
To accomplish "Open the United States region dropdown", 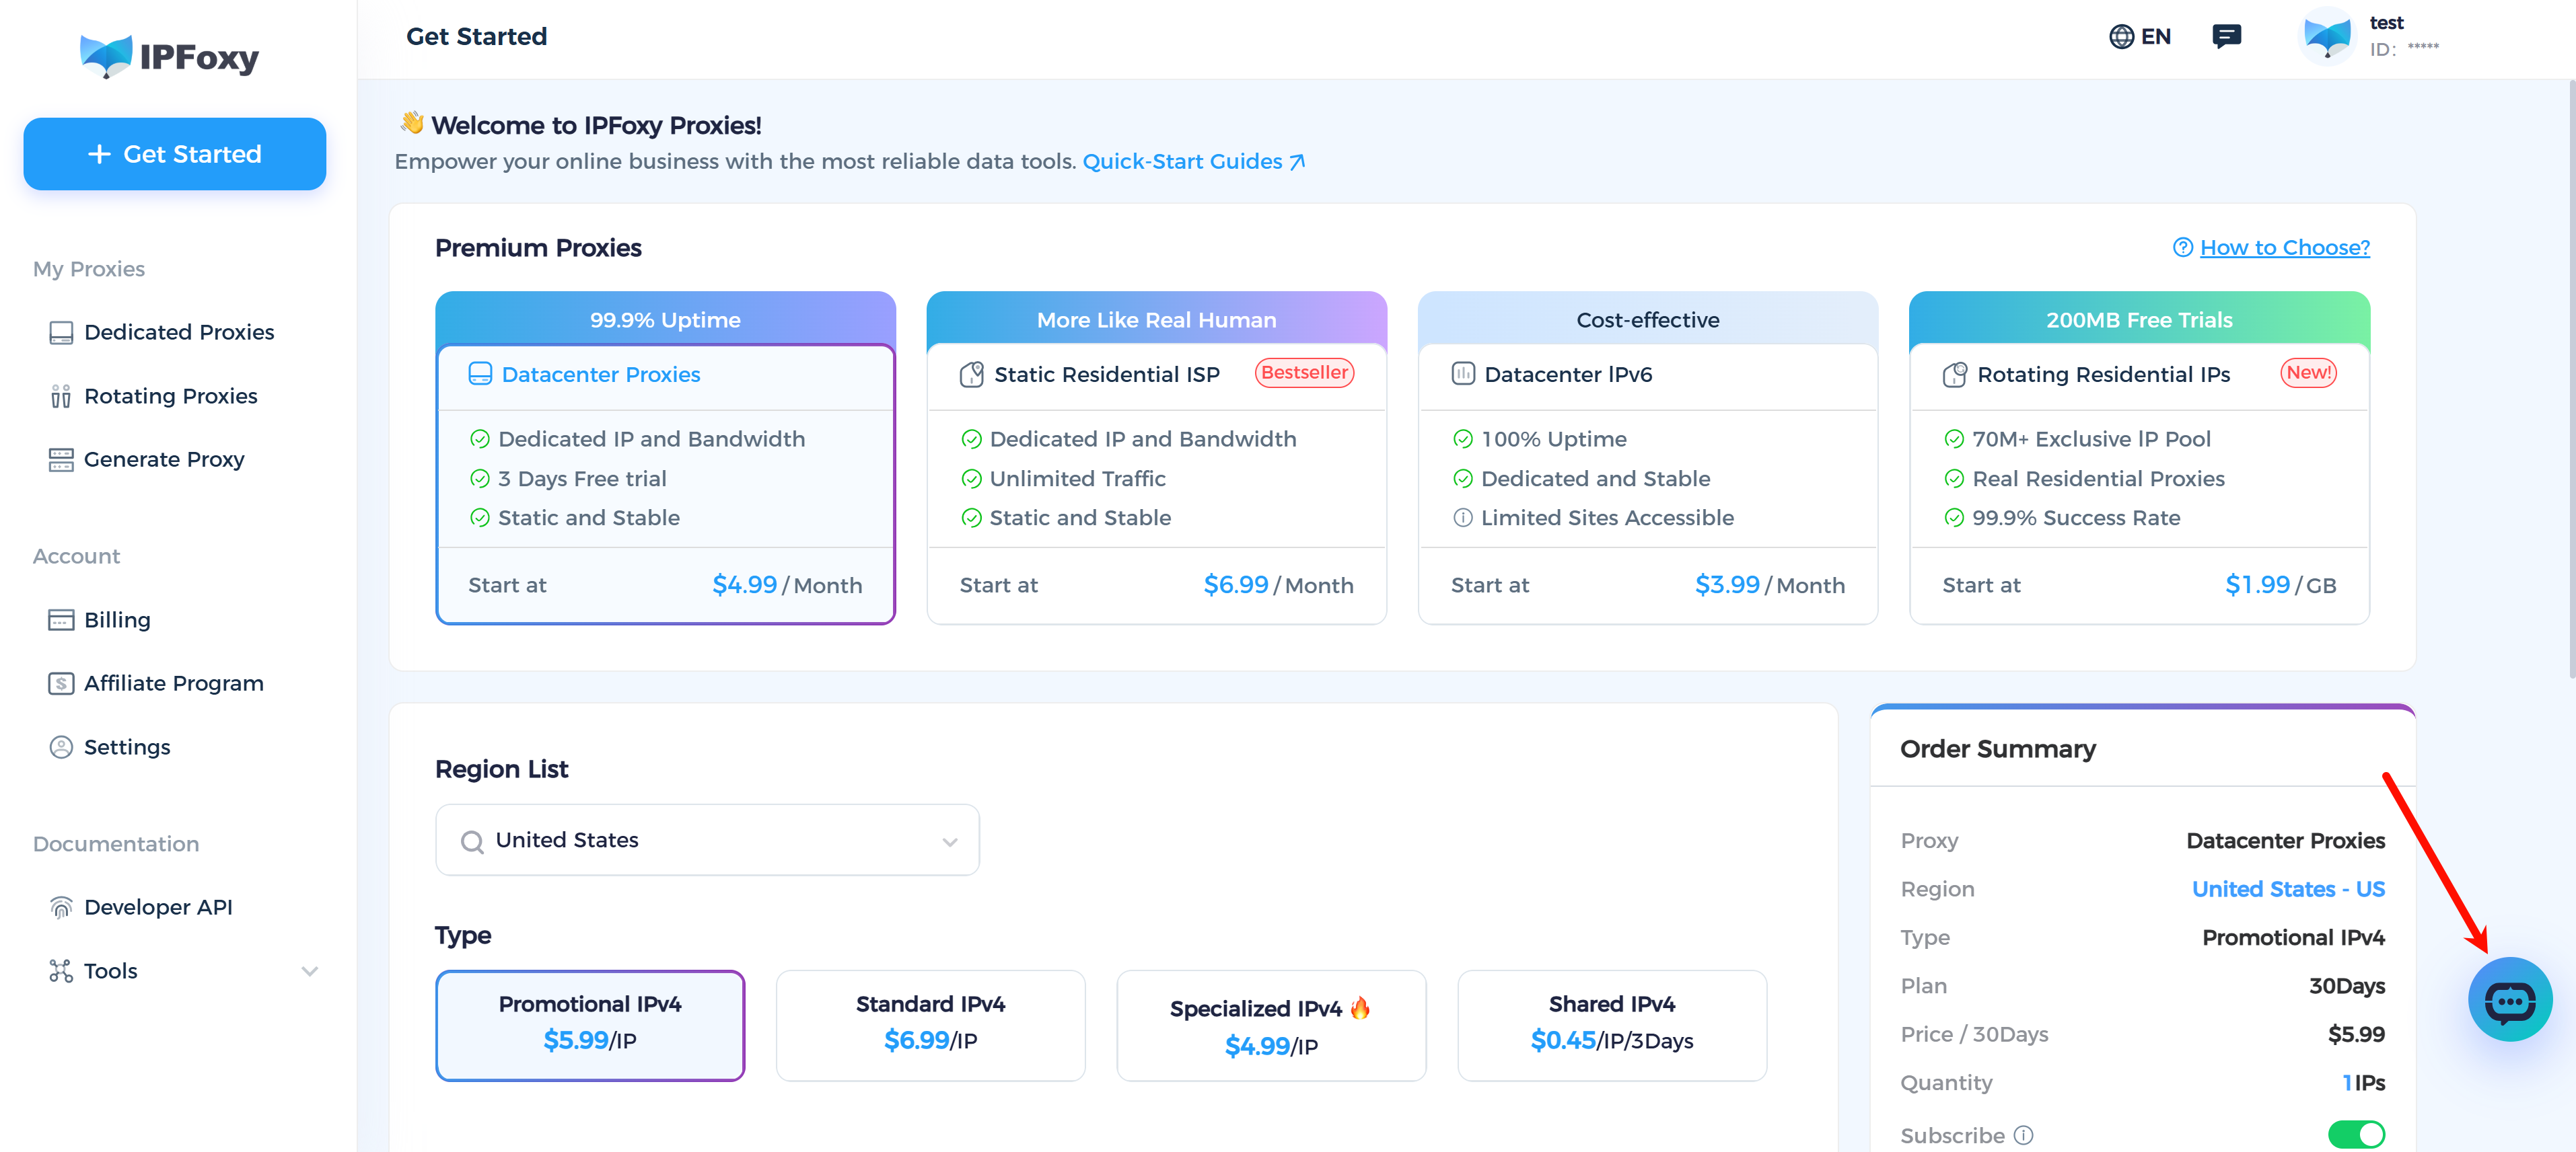I will tap(707, 840).
